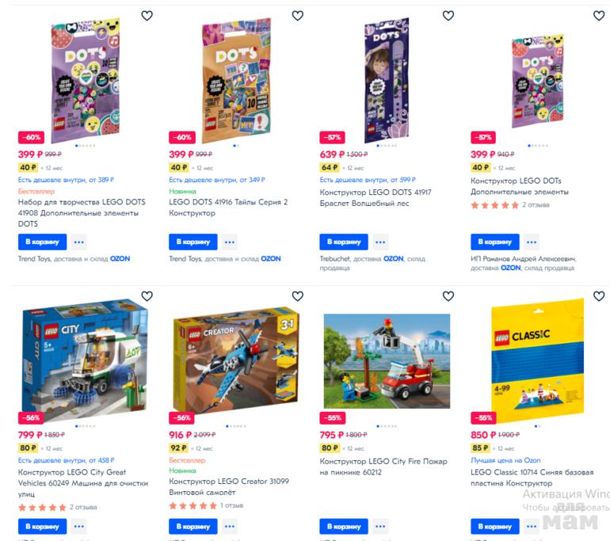Toggle heart on DOTS 41917 bracelet product
610x541 pixels.
point(448,16)
